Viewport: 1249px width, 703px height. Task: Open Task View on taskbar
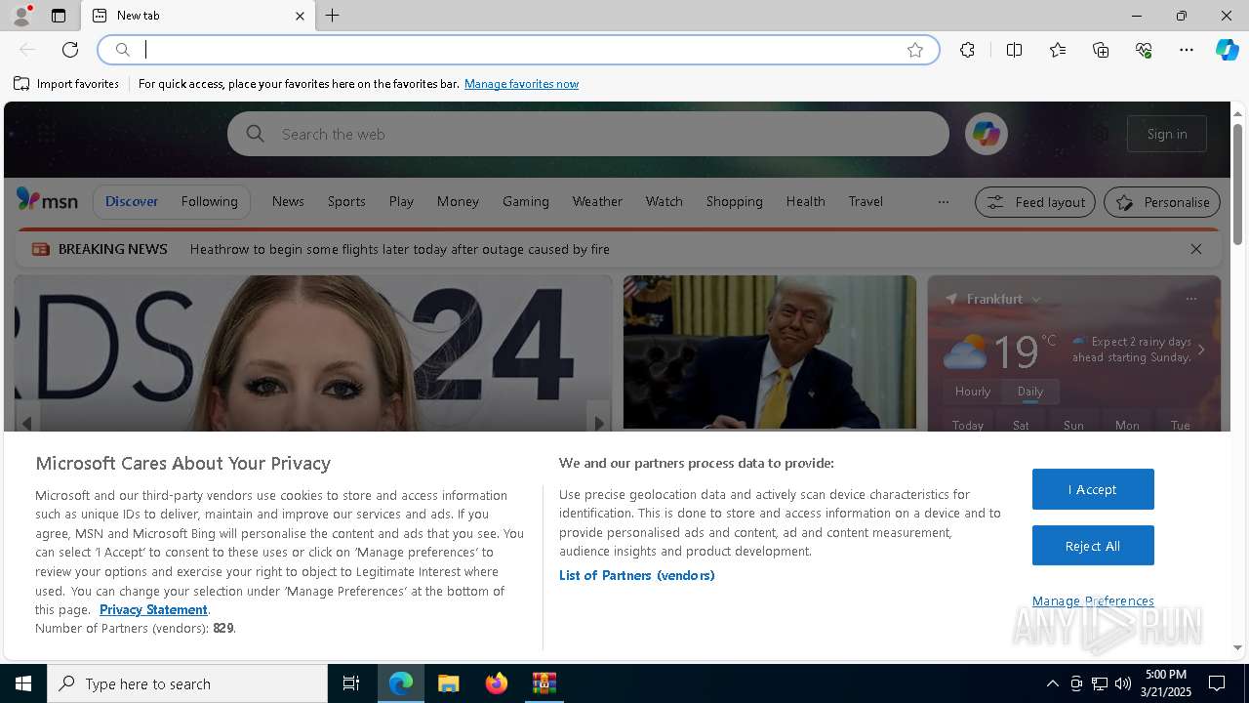(x=351, y=683)
